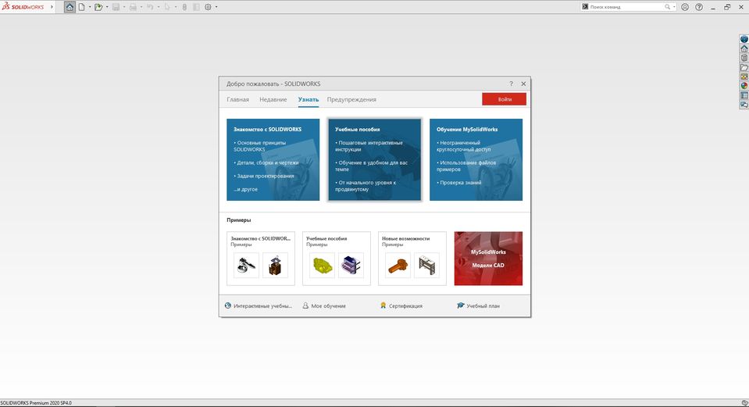Open Custom Properties icon in task pane
749x407 pixels.
click(x=744, y=95)
